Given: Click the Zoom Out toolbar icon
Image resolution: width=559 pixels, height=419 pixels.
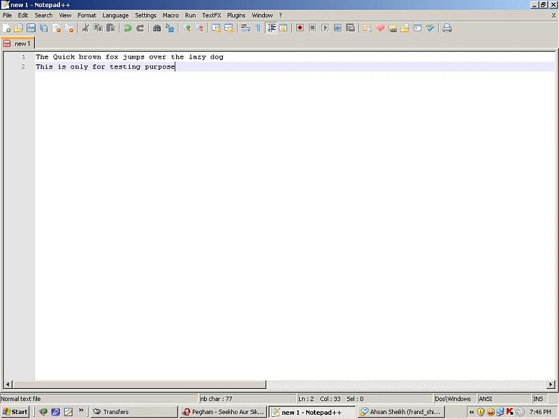Looking at the screenshot, I should (x=199, y=28).
